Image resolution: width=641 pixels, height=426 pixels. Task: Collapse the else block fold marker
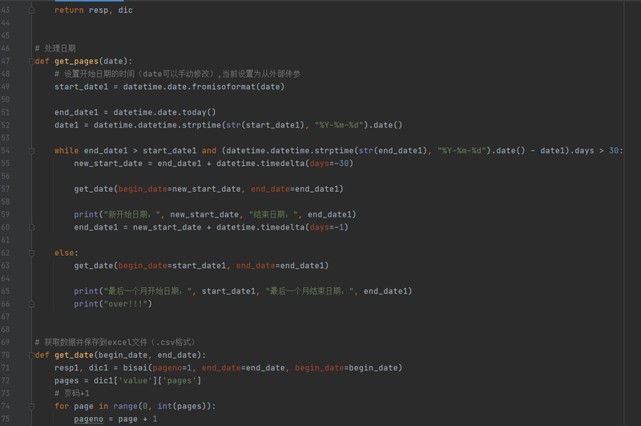[x=31, y=254]
